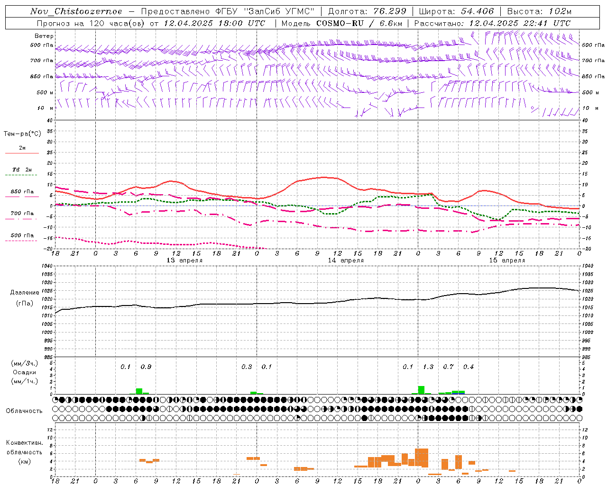Click the dotted pink line sample under 500 гПа legend
607x485 pixels.
pyautogui.click(x=21, y=241)
